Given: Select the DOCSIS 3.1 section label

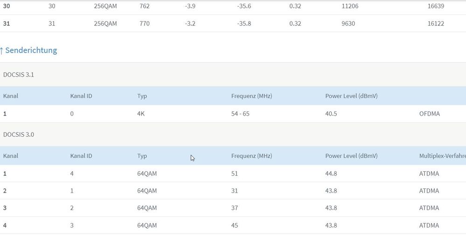Looking at the screenshot, I should pyautogui.click(x=19, y=75).
